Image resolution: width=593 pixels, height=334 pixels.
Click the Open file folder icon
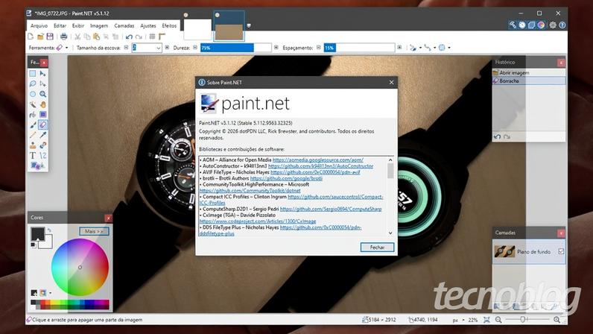pyautogui.click(x=40, y=37)
